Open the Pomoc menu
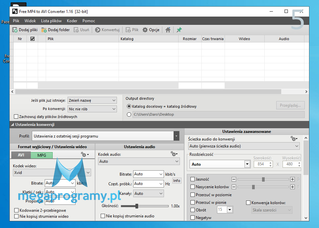Screen dimensions: 319x228 coord(89,21)
